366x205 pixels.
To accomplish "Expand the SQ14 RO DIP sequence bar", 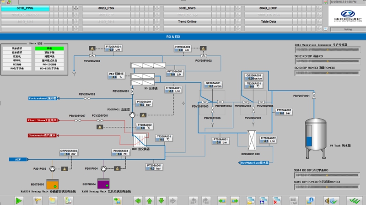I will point(328,174).
